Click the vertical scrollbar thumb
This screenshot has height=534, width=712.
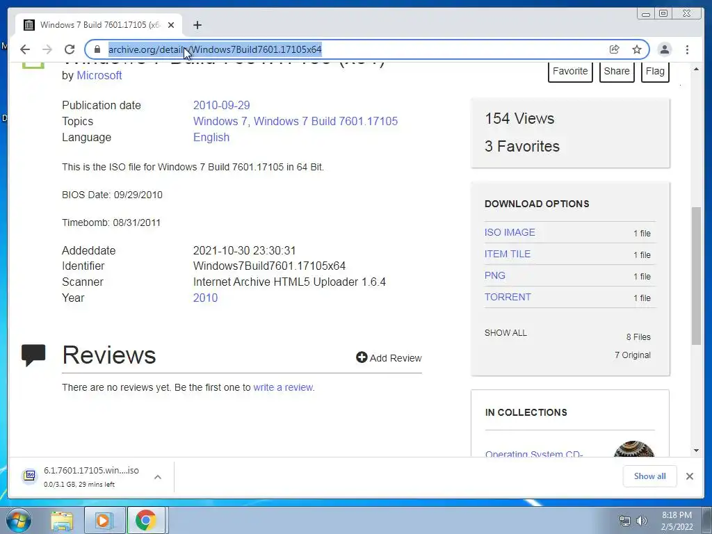696,275
